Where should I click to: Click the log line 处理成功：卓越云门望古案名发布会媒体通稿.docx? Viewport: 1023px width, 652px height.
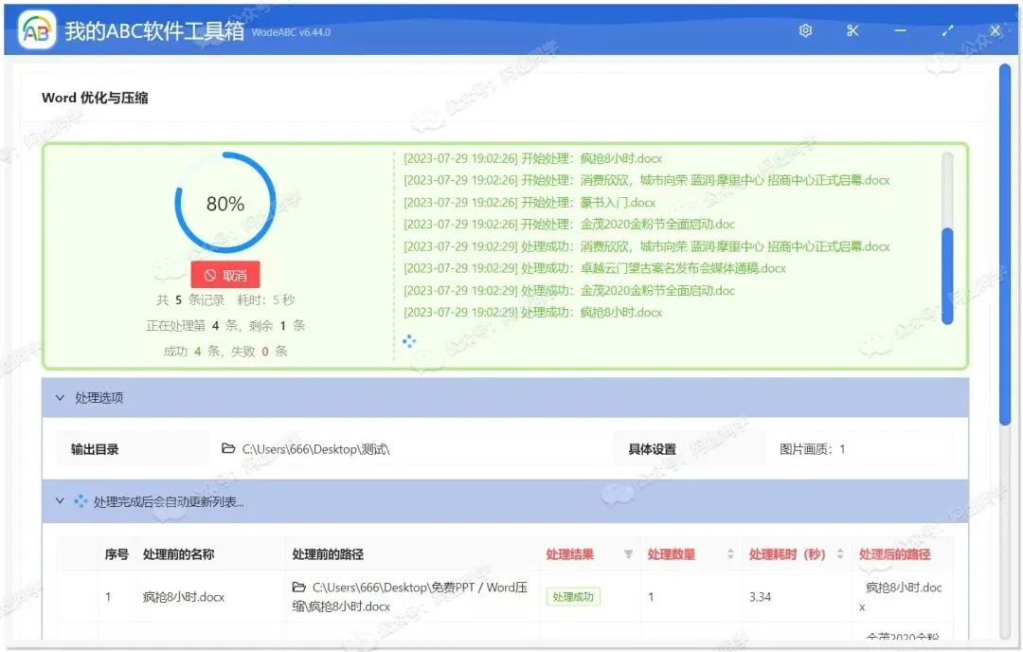594,268
